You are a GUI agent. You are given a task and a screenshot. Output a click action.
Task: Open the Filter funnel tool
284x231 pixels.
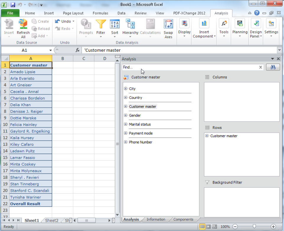[101, 24]
